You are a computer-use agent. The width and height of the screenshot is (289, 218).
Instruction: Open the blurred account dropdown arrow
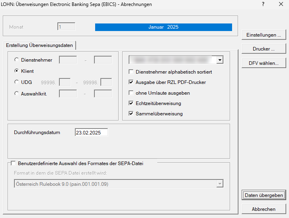pos(220,60)
